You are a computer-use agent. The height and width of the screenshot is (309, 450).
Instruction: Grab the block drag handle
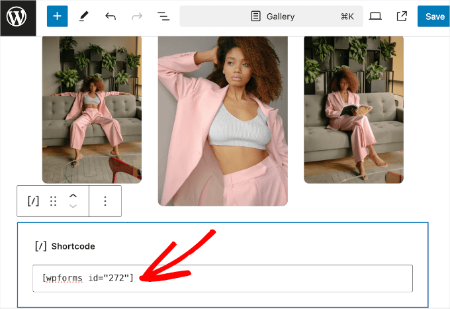tap(53, 201)
